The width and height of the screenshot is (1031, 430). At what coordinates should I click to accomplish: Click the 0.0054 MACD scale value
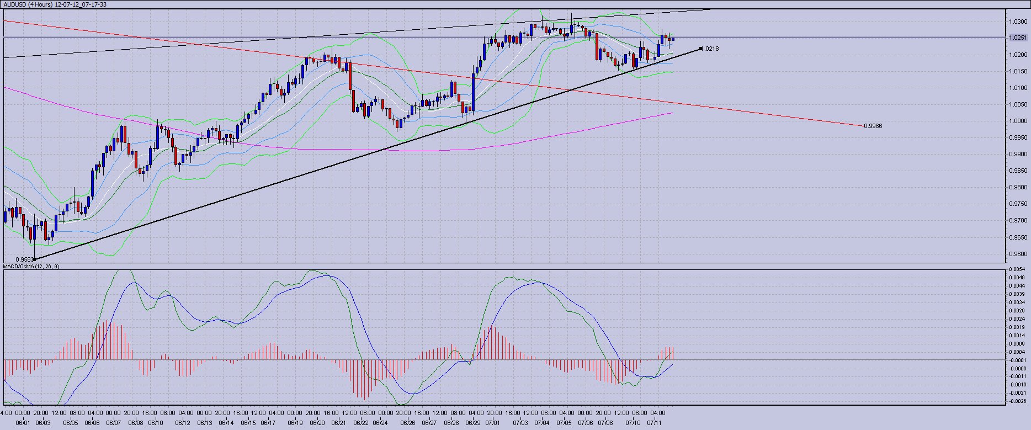click(x=1018, y=269)
